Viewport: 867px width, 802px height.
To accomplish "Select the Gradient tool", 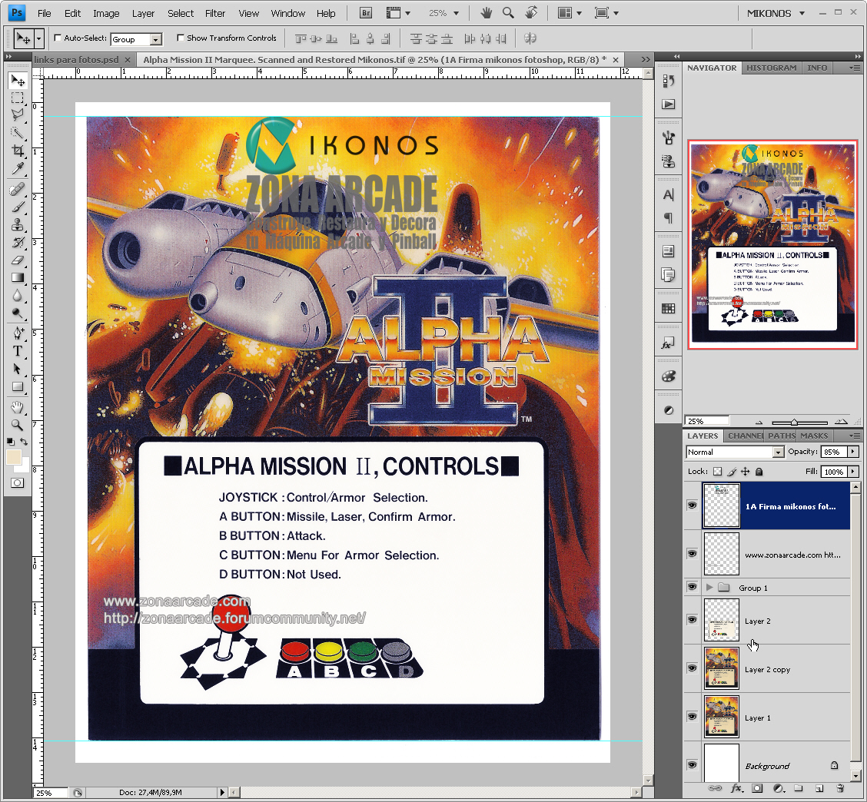I will pyautogui.click(x=18, y=277).
